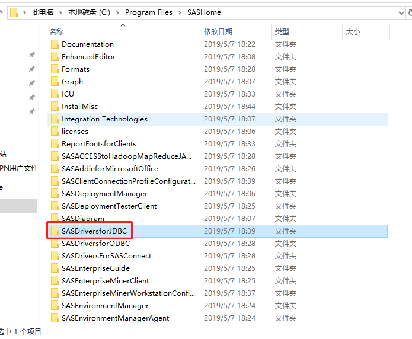The width and height of the screenshot is (412, 339).
Task: Click the third quick-access pin icon
Action: click(32, 83)
